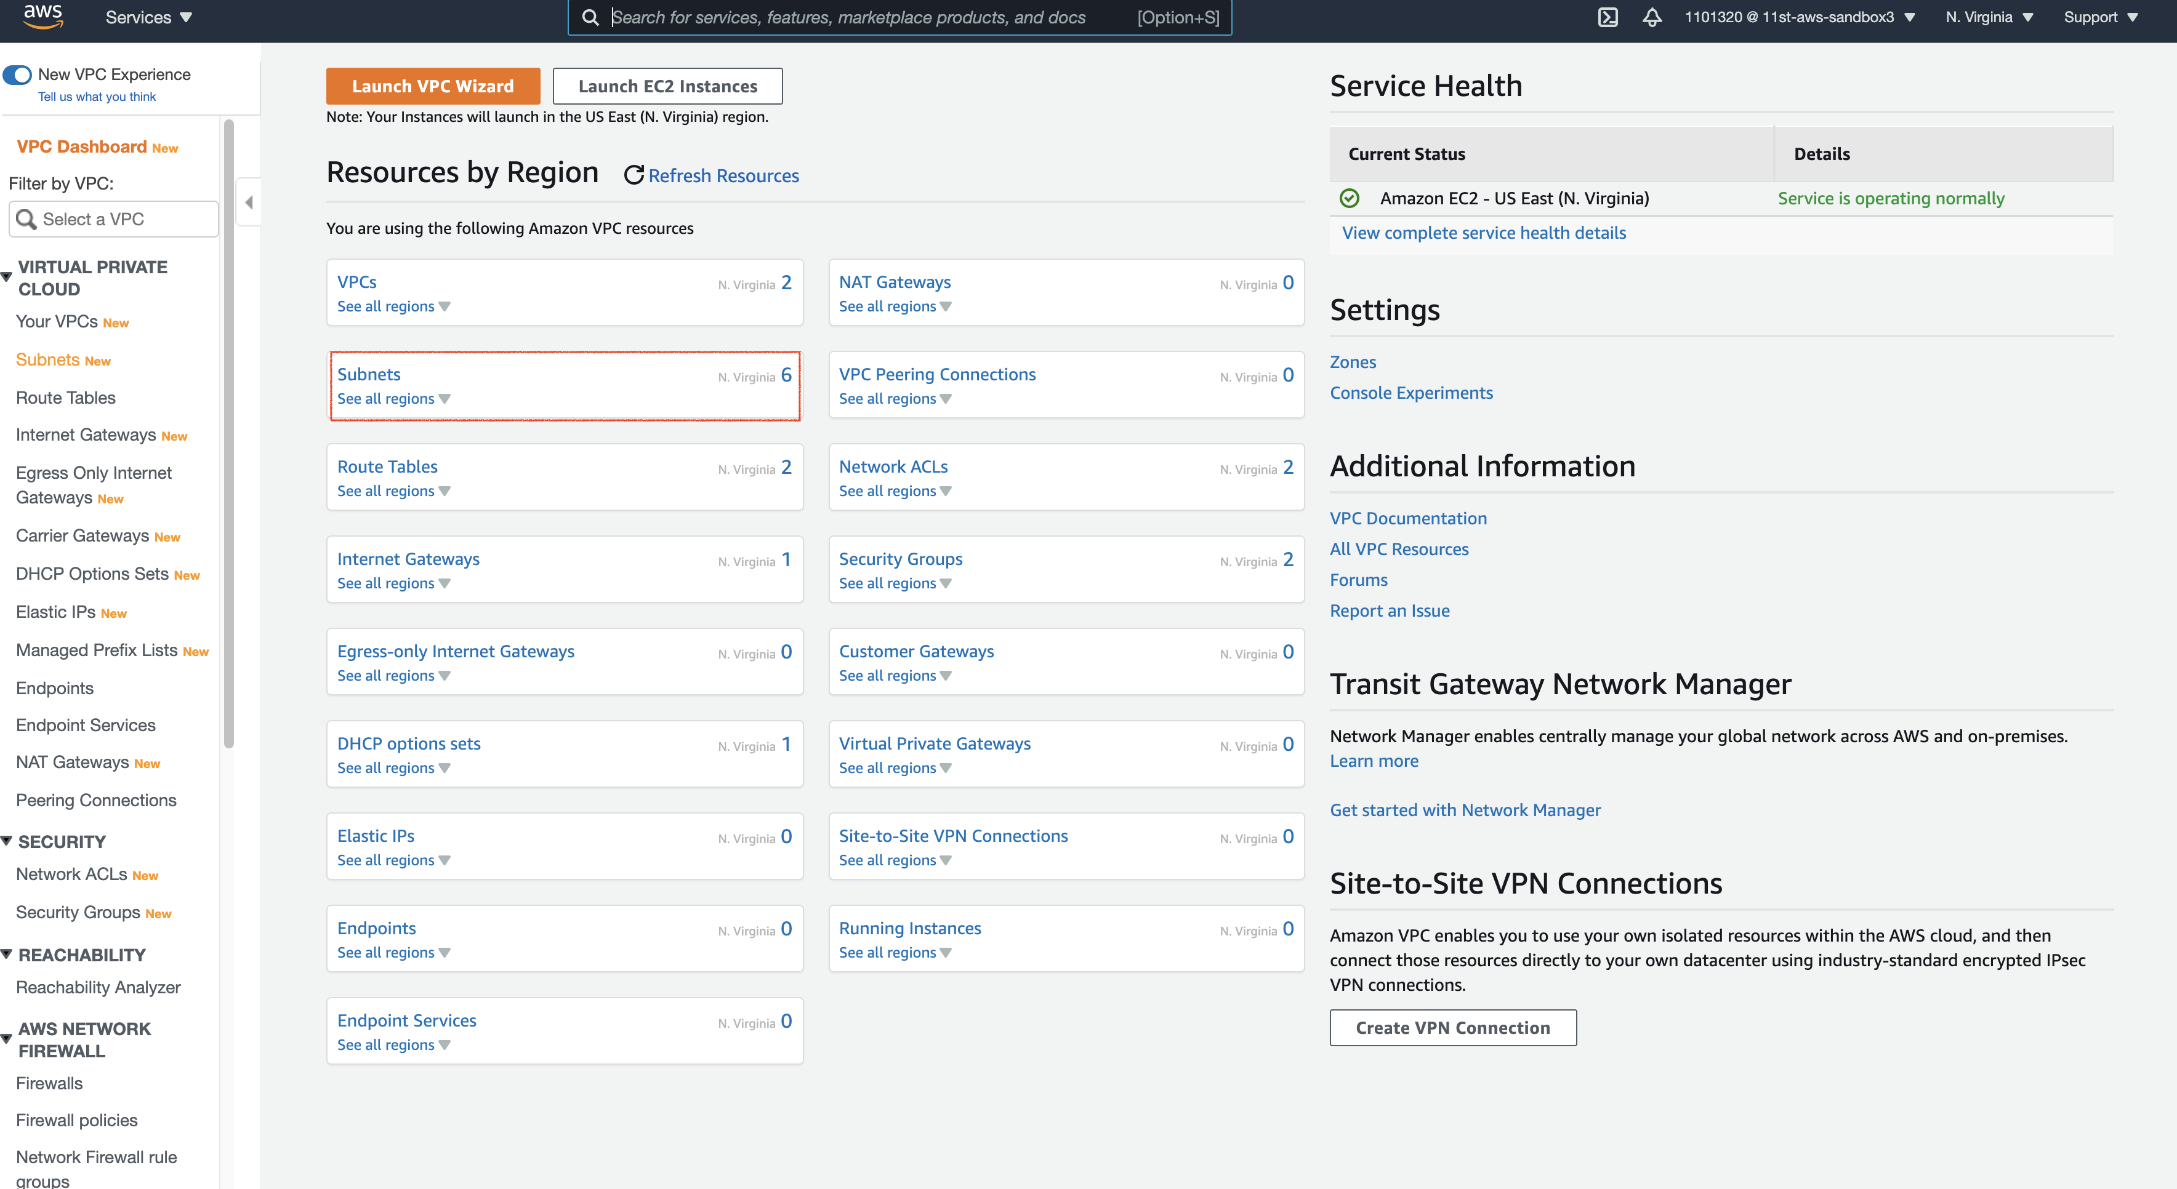Screen dimensions: 2177x1189
Task: Collapse the sidebar with the left arrow
Action: 249,202
